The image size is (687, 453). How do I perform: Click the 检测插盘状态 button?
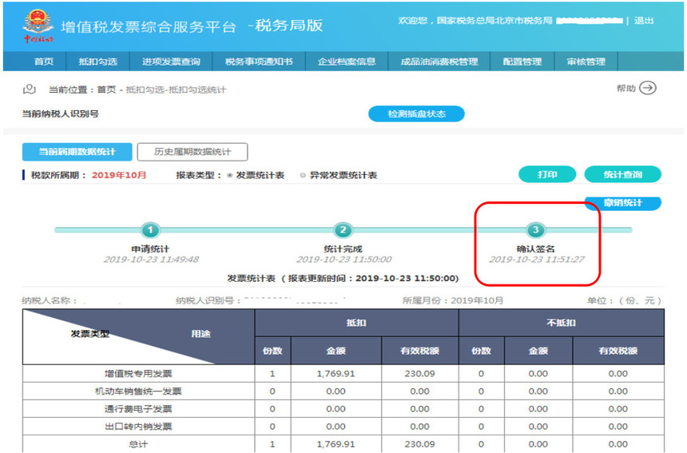click(416, 114)
